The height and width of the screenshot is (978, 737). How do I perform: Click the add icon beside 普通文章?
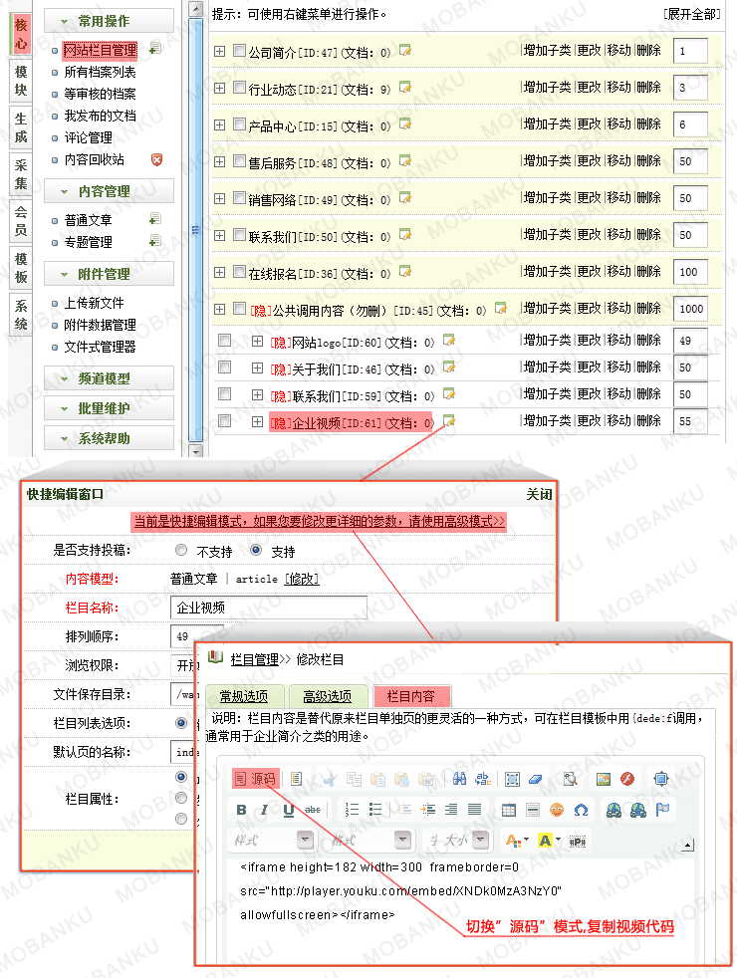pyautogui.click(x=155, y=219)
